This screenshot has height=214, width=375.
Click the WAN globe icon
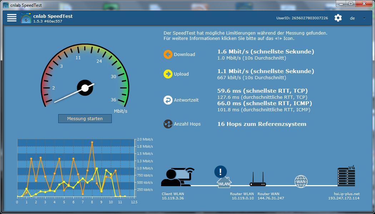pyautogui.click(x=301, y=182)
